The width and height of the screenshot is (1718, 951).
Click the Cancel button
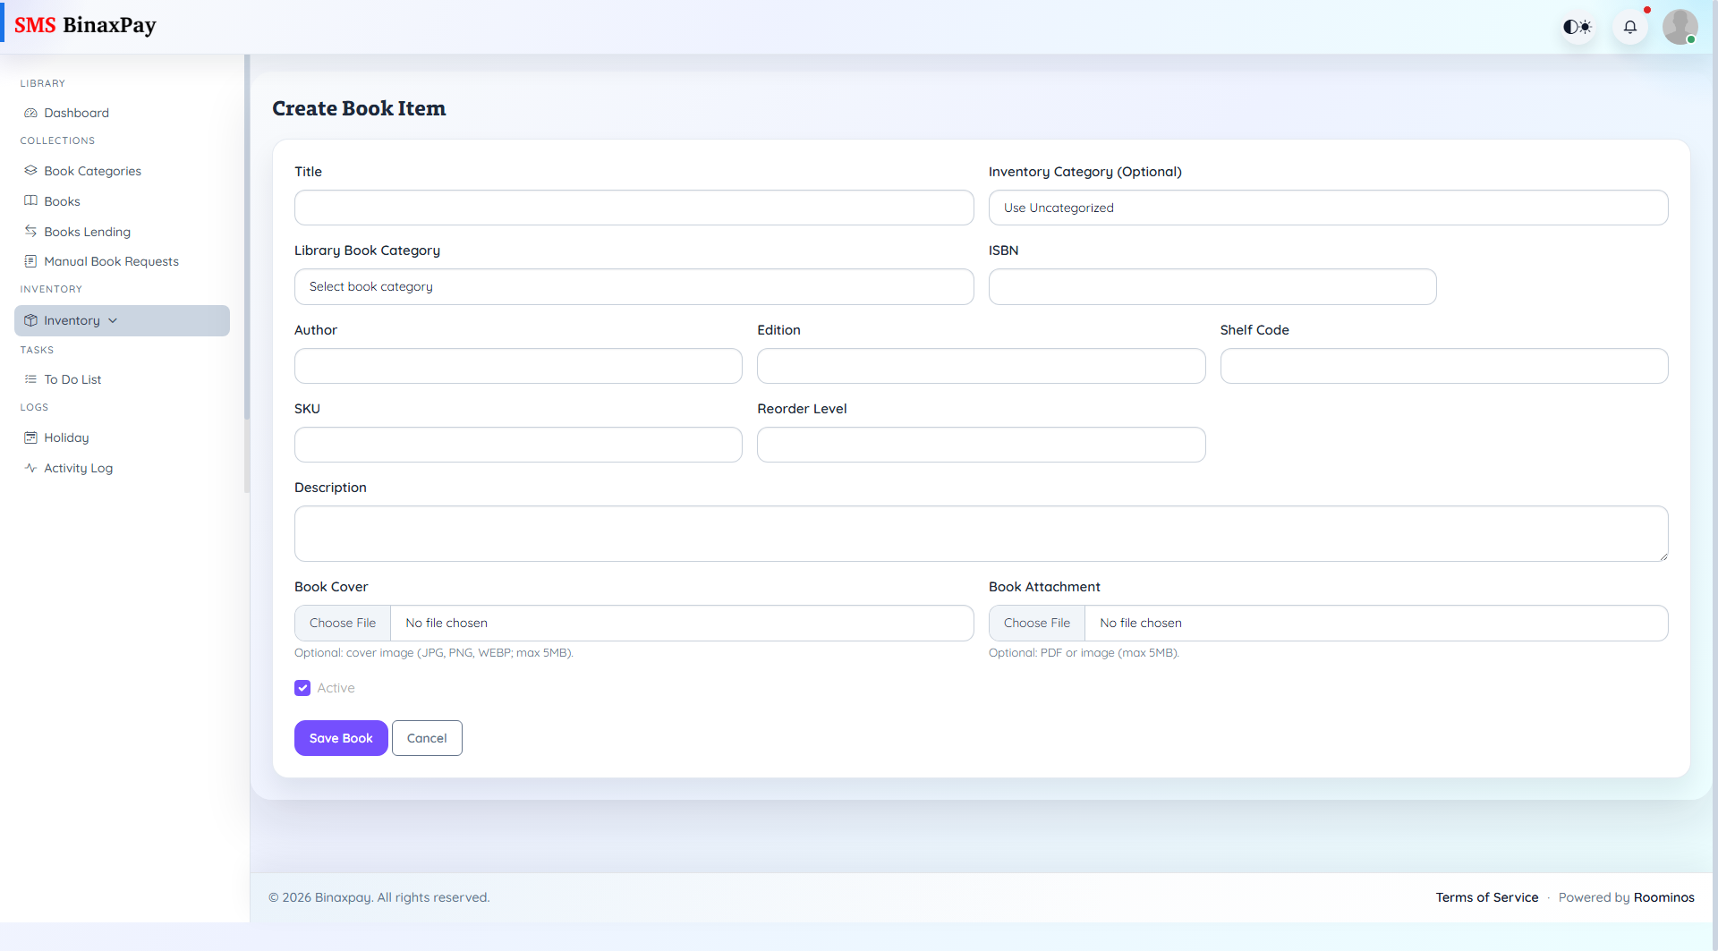(x=427, y=738)
